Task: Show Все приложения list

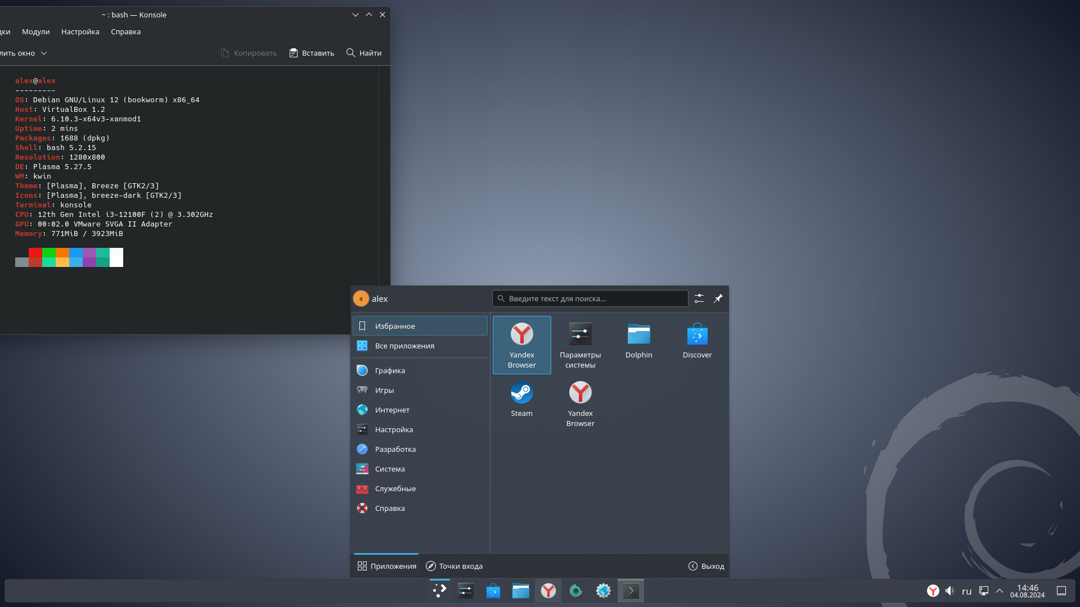Action: point(420,346)
